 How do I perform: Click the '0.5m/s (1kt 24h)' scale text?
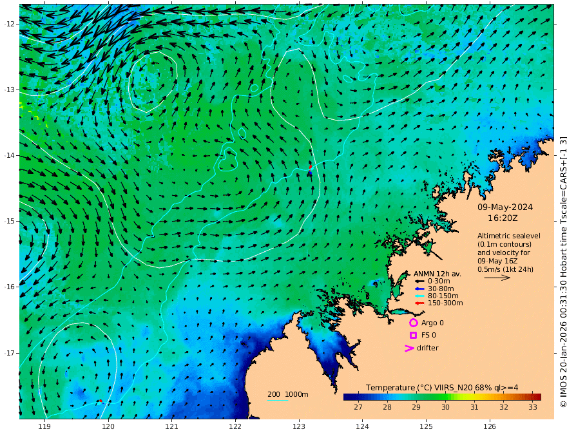506,269
